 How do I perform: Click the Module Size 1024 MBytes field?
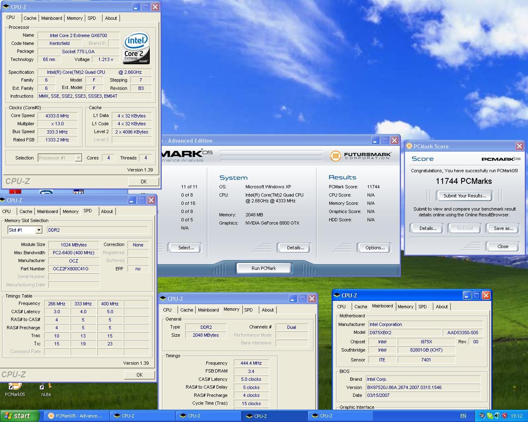(x=73, y=245)
